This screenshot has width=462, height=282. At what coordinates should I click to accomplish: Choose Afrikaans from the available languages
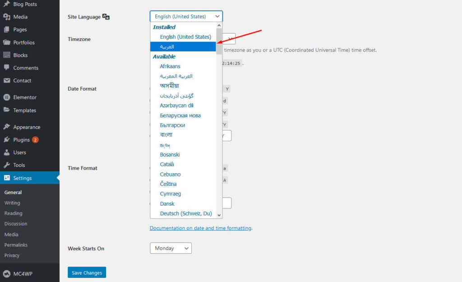point(171,66)
